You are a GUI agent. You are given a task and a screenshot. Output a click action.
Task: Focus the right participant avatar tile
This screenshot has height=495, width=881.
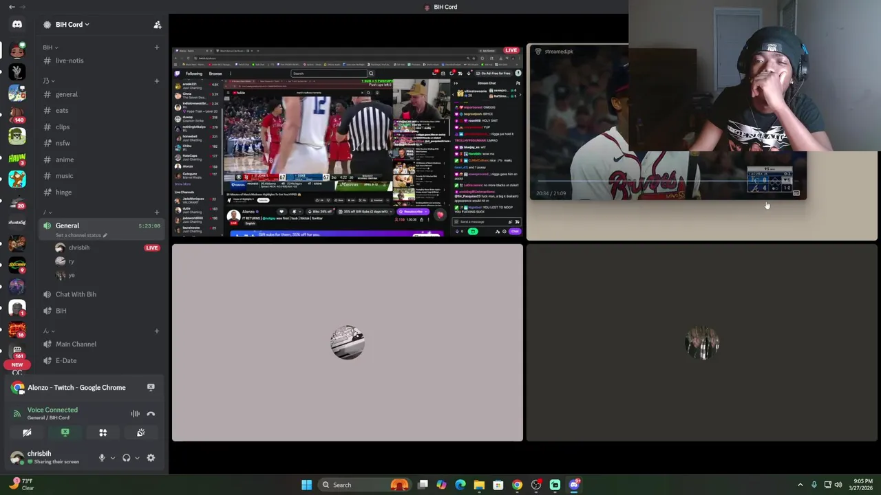(x=702, y=342)
